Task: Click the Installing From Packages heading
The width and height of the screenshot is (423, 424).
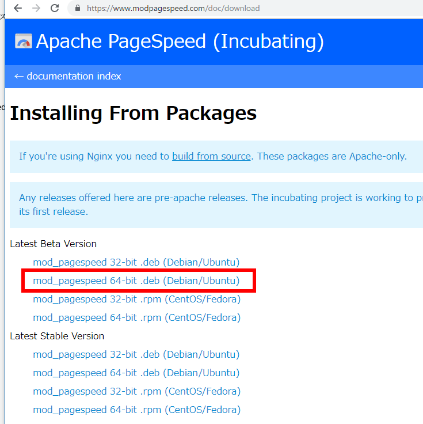Action: pos(134,113)
